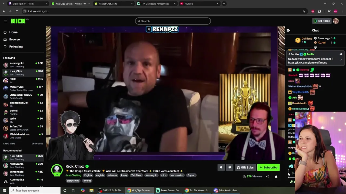Switch to the YouTube tab
The width and height of the screenshot is (346, 194).
199,4
